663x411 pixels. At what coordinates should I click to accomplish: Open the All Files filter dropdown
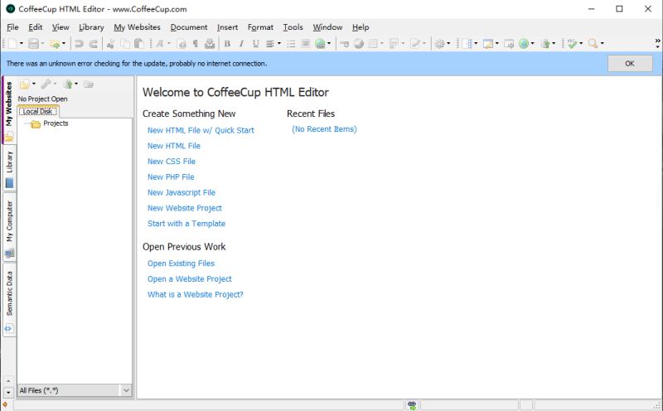(126, 389)
